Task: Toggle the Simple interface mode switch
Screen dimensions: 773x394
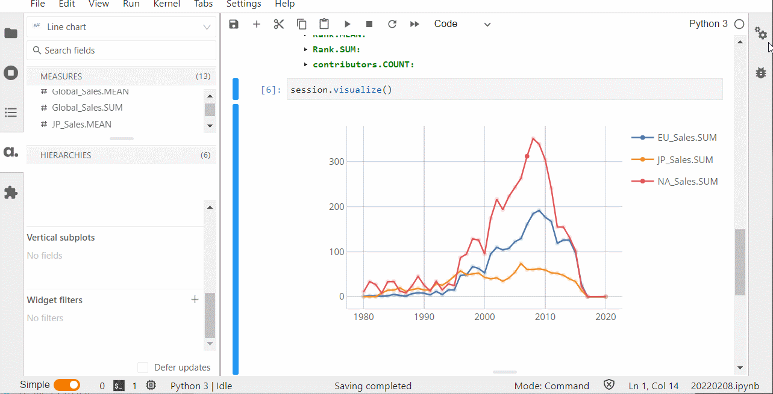Action: tap(67, 385)
